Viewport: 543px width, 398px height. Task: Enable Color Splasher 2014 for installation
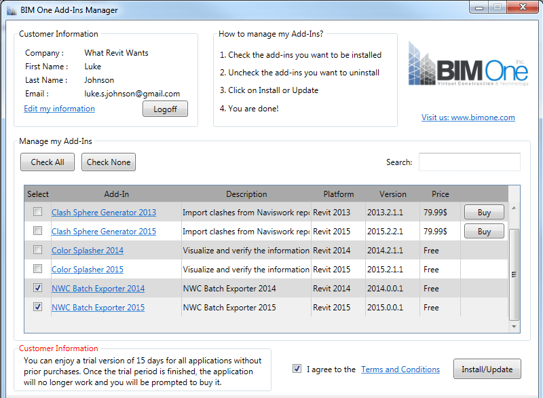tap(37, 250)
